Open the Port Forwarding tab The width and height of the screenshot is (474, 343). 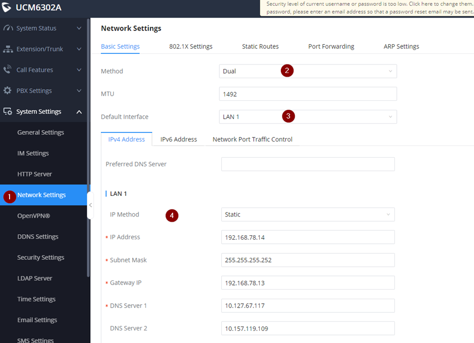[331, 46]
